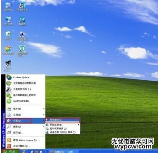The image size is (158, 153).
Task: Open the colorful 360 shortcut with red badge
Action: 8,50
